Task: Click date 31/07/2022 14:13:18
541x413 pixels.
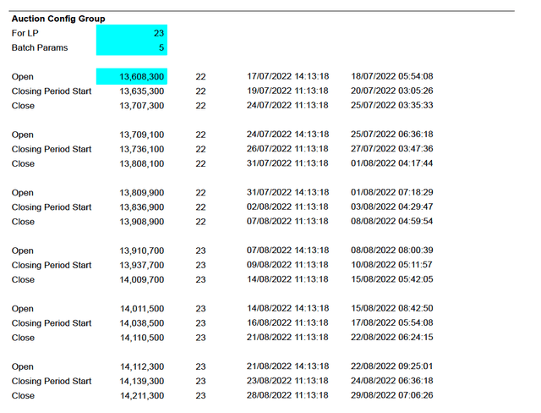Action: [x=287, y=192]
